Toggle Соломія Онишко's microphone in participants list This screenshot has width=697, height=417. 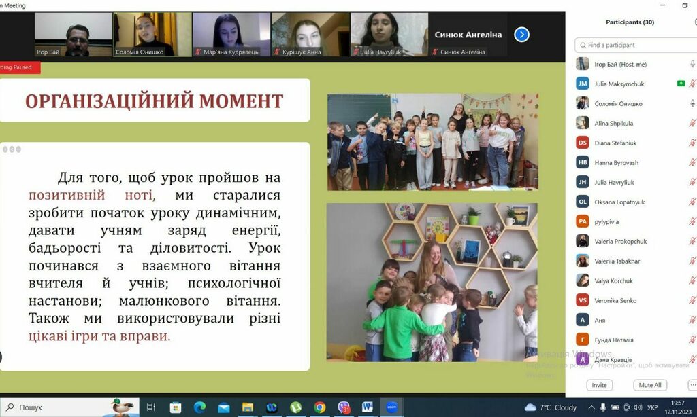(x=692, y=103)
